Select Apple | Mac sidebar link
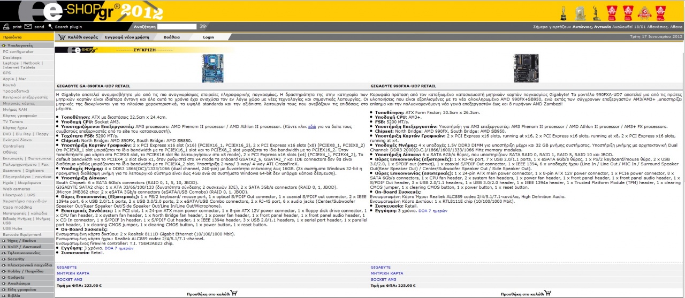Image resolution: width=685 pixels, height=298 pixels. click(x=14, y=79)
